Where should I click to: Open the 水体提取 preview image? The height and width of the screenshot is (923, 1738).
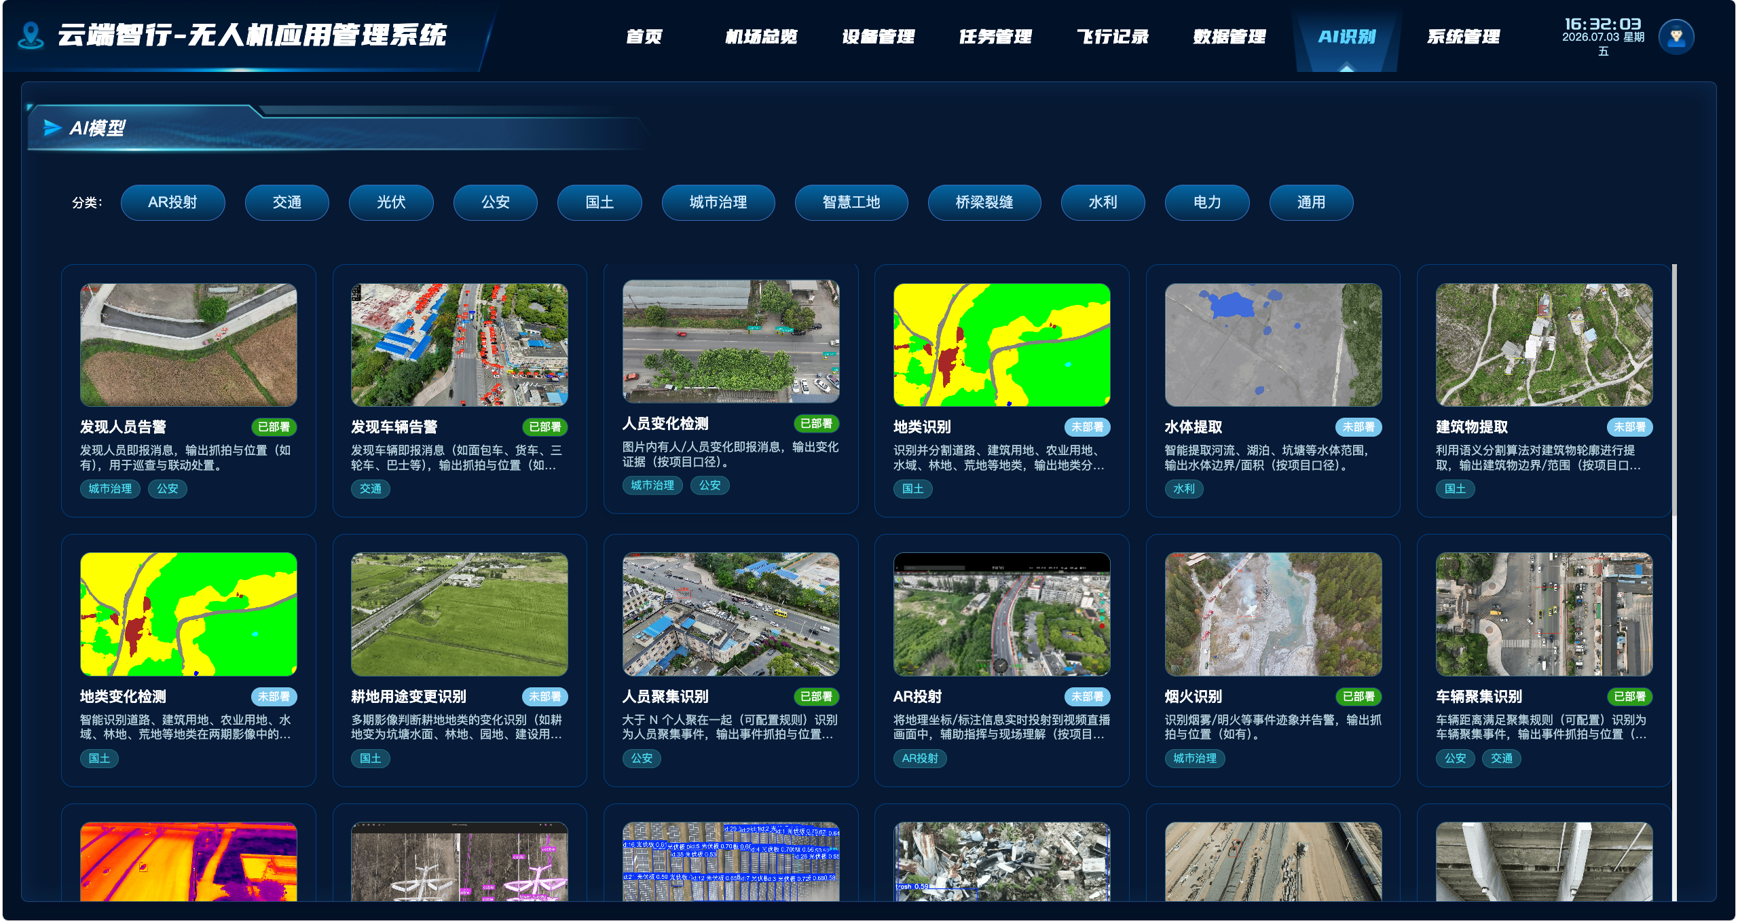coord(1273,345)
